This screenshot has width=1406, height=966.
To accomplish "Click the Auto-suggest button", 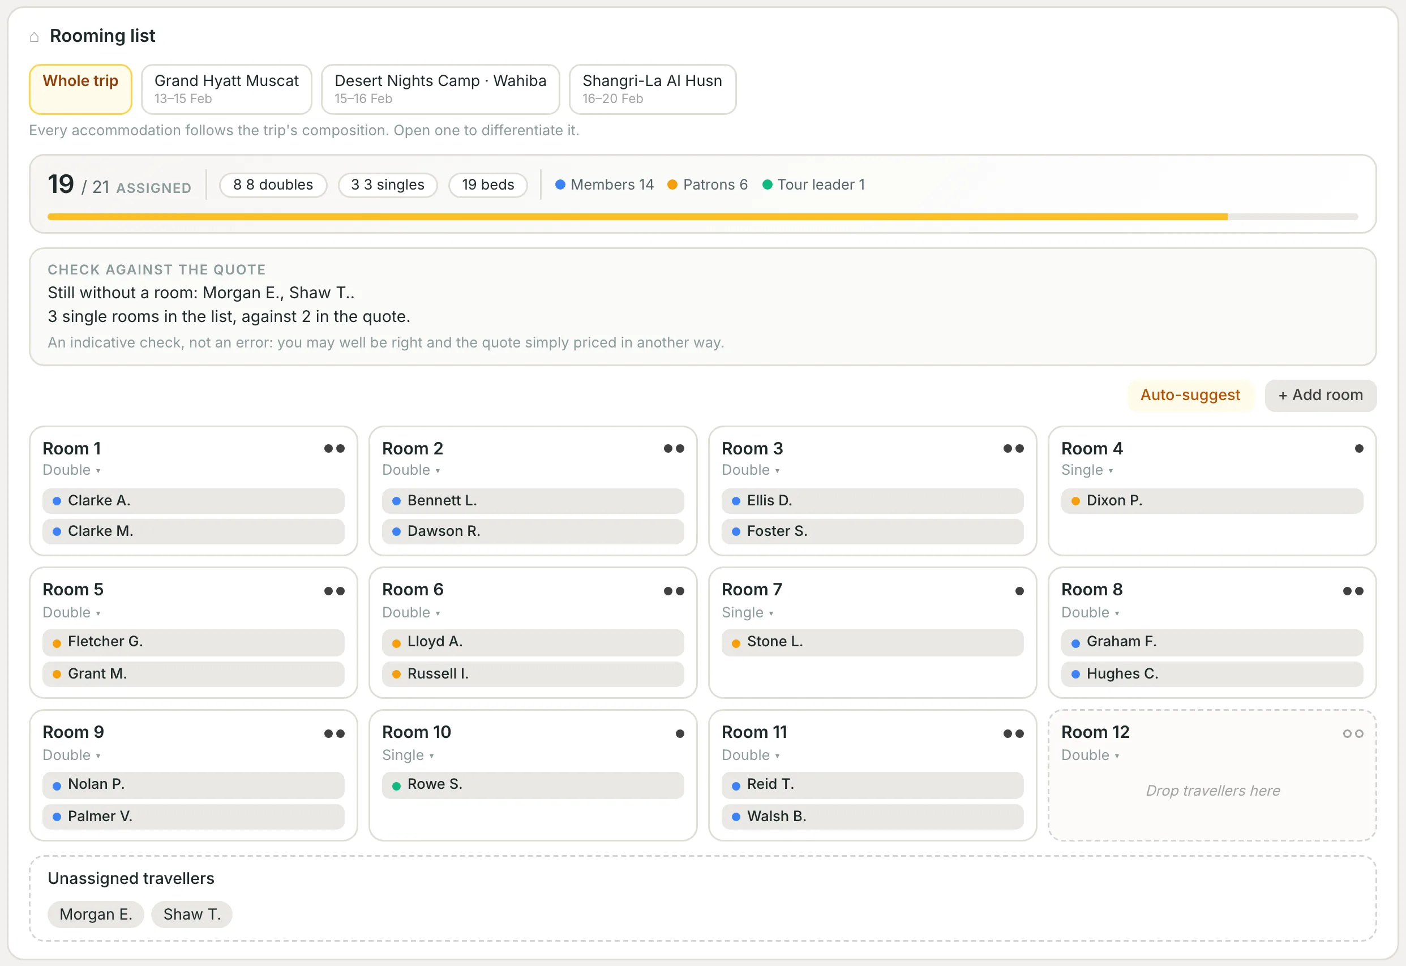I will point(1190,395).
